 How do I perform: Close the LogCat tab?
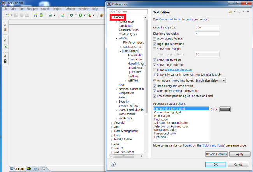(44, 168)
